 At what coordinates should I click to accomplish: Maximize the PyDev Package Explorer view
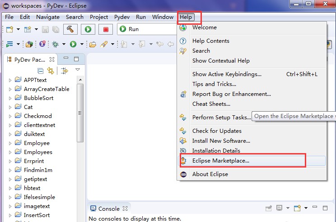click(x=76, y=59)
